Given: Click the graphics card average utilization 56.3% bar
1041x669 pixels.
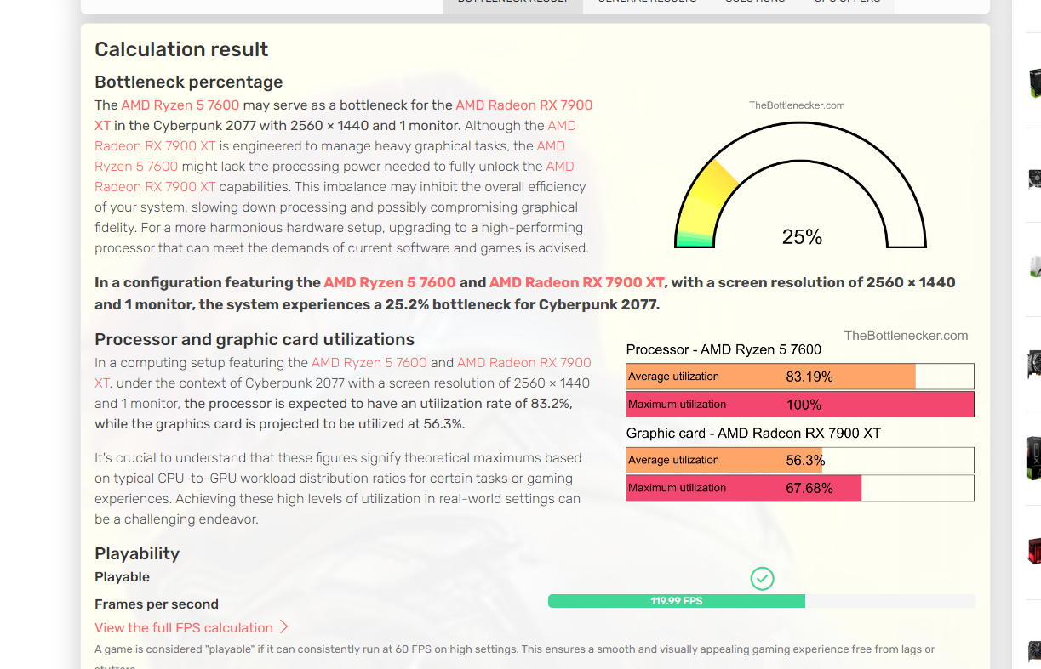Looking at the screenshot, I should click(x=800, y=460).
